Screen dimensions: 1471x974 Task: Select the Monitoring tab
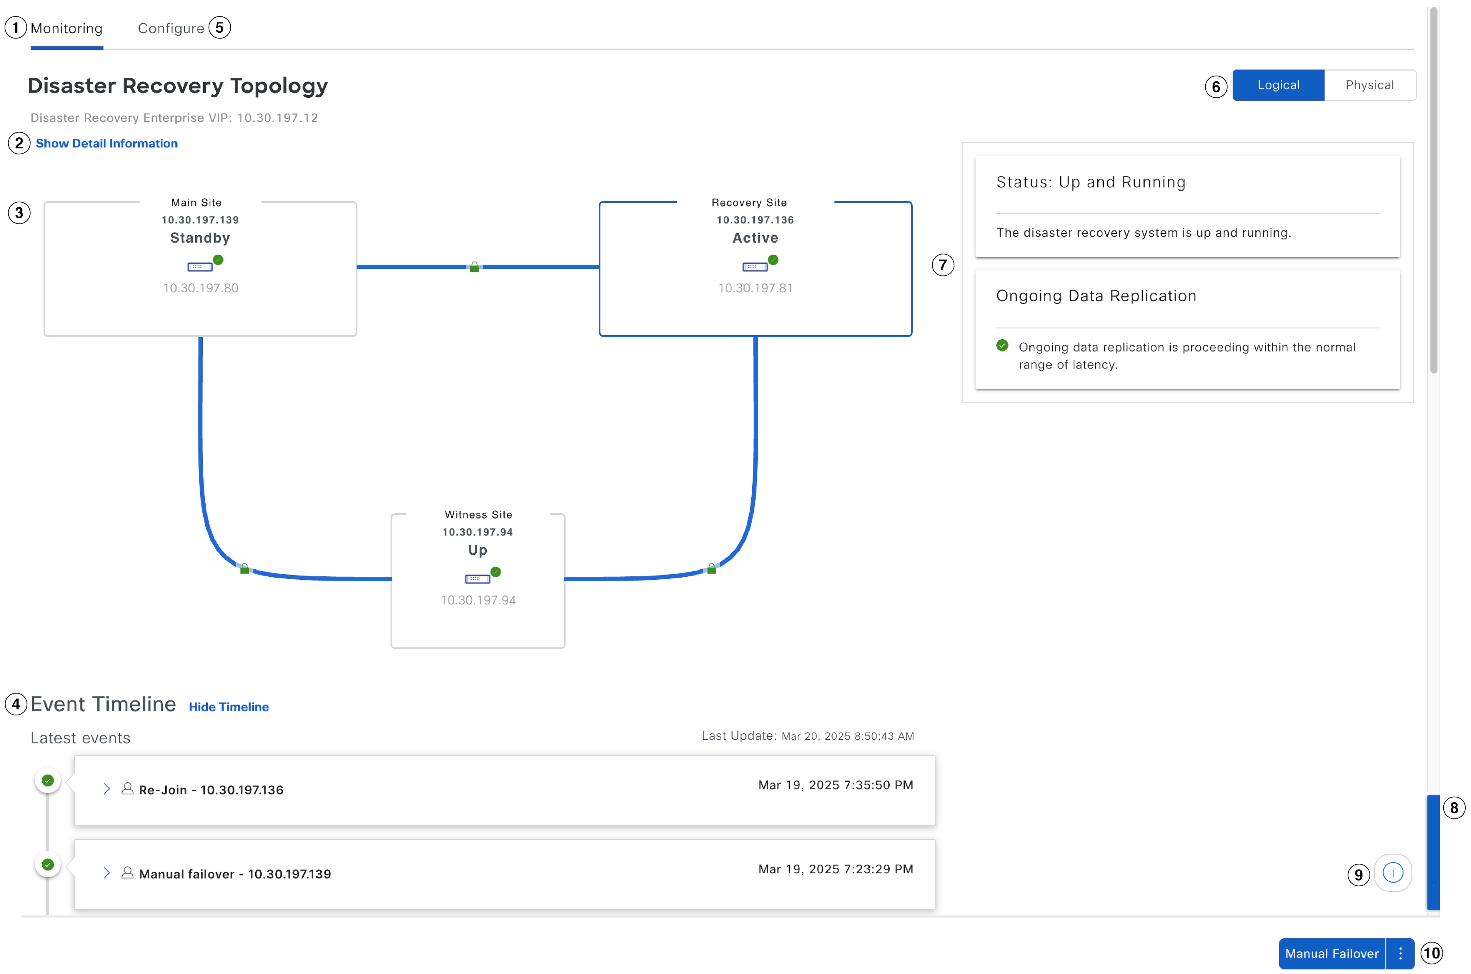tap(66, 29)
